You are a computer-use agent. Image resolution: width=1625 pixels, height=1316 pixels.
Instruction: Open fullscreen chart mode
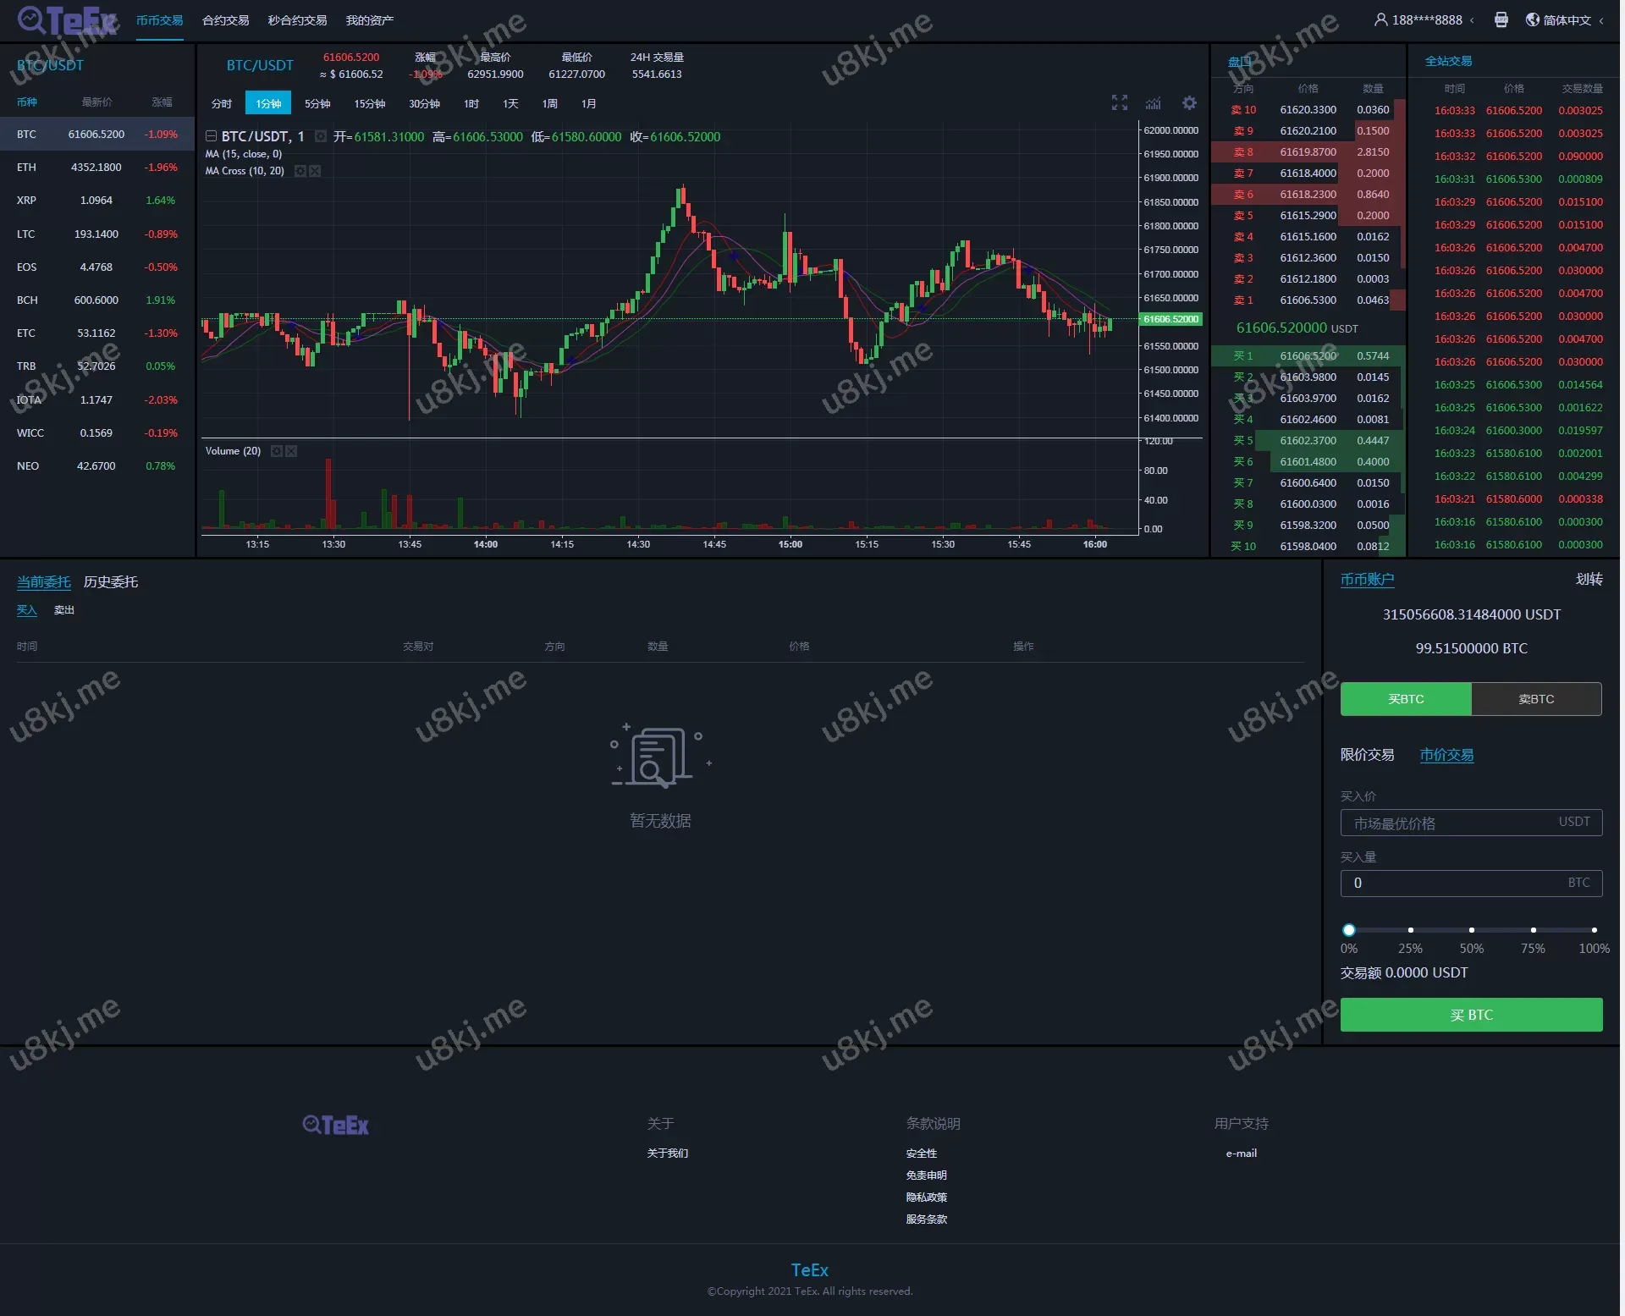[x=1121, y=103]
